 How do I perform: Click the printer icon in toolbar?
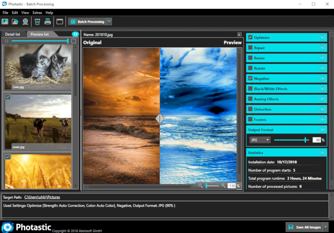tap(47, 21)
